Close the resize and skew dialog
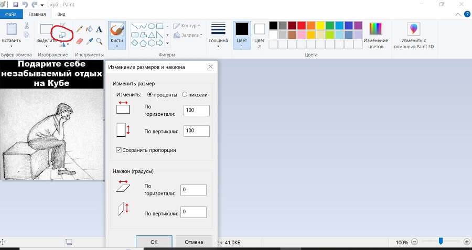The height and width of the screenshot is (250, 472). [210, 67]
